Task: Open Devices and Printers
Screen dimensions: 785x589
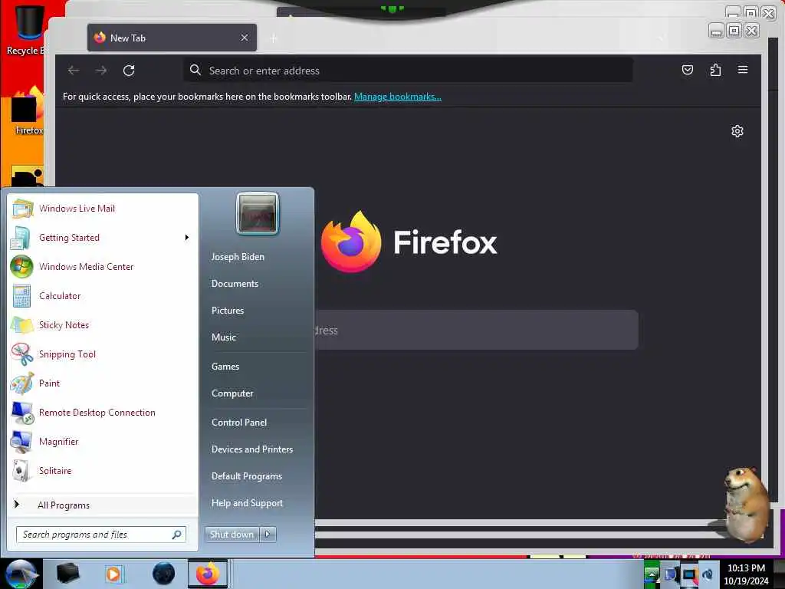Action: (x=251, y=449)
